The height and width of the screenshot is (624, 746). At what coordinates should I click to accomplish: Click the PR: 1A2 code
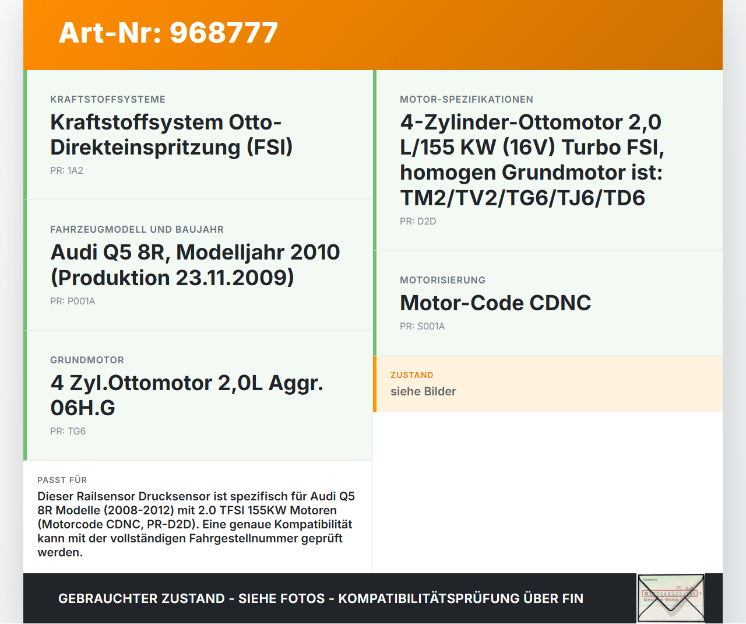pyautogui.click(x=66, y=170)
